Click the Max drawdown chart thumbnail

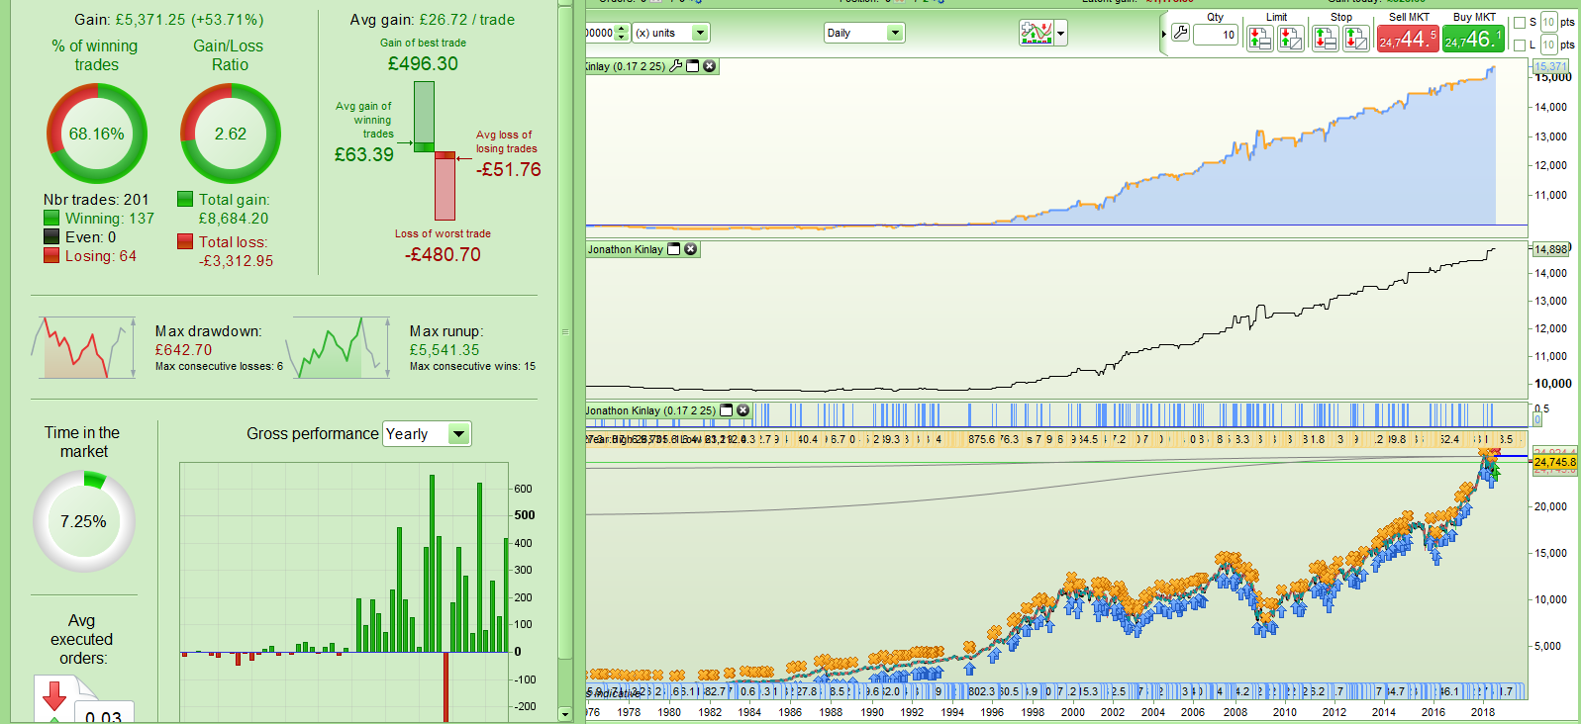pyautogui.click(x=84, y=347)
